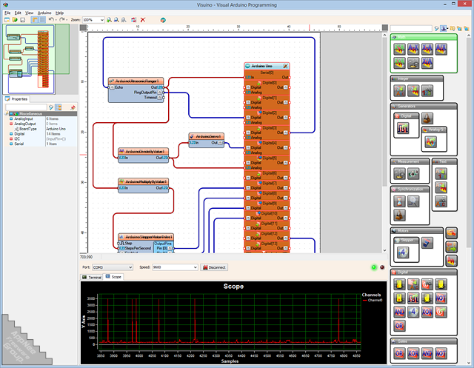
Task: Click the pin icon in Properties panel
Action: pyautogui.click(x=73, y=107)
